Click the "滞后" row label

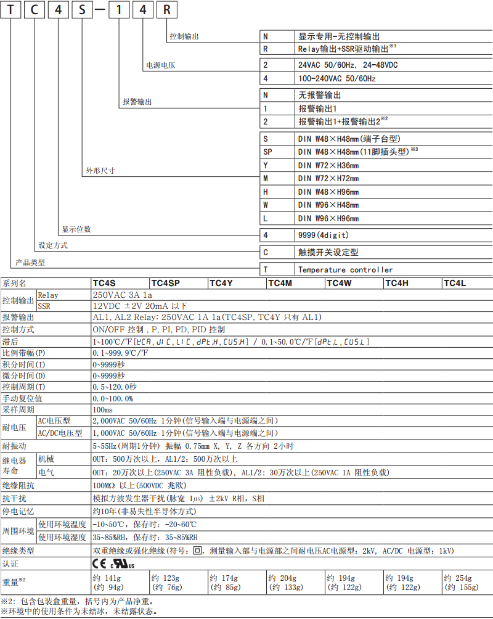coord(10,342)
